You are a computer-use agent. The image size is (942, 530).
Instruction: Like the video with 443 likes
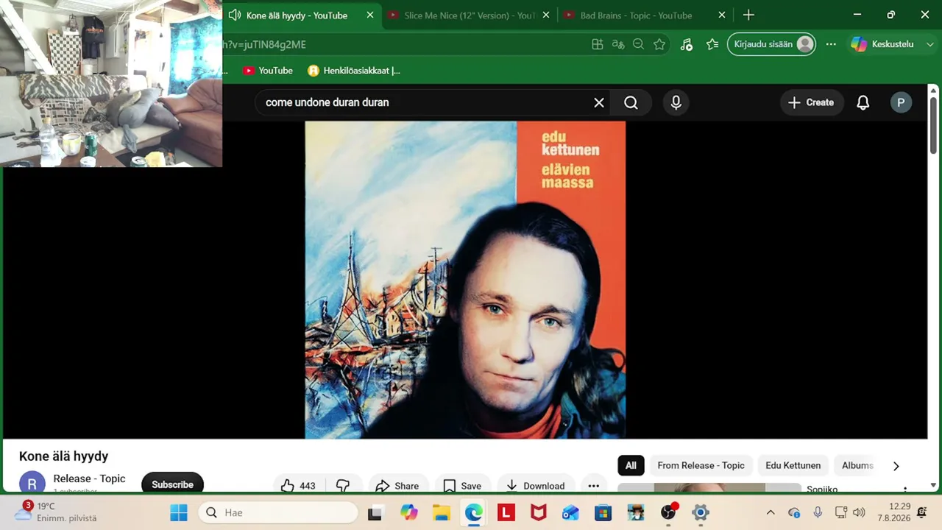tap(298, 485)
